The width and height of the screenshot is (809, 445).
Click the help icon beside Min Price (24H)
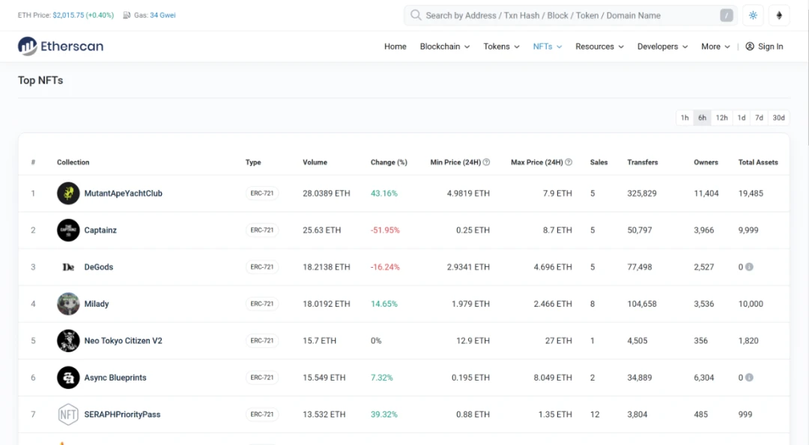(x=486, y=162)
